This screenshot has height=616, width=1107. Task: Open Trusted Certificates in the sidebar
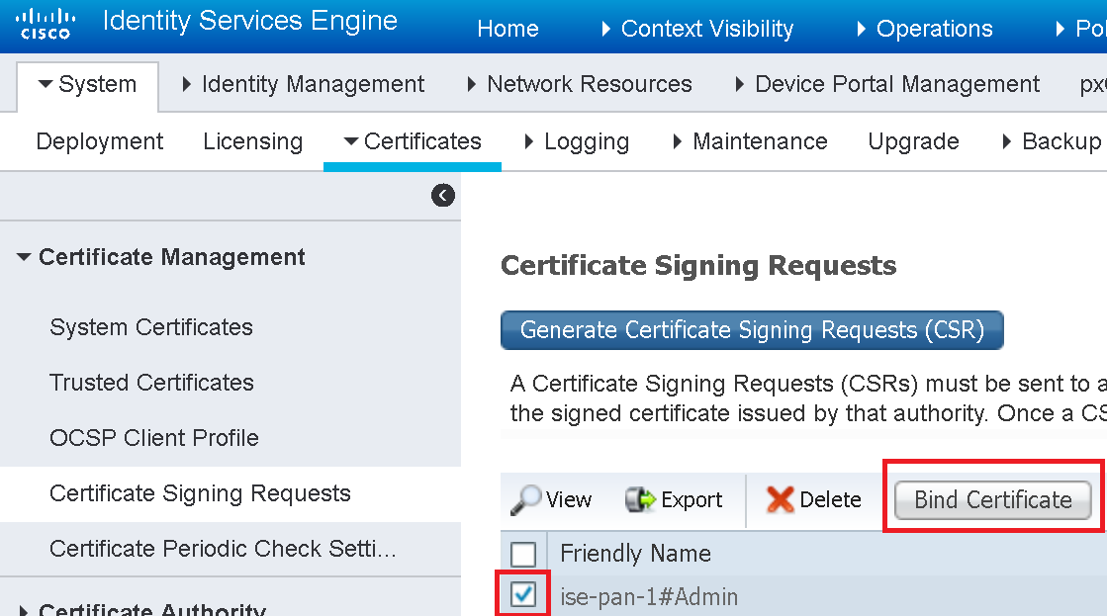coord(150,383)
